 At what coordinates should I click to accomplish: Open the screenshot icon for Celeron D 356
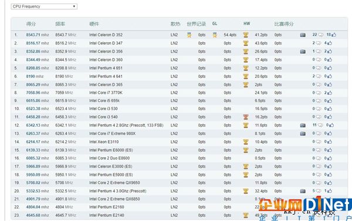303,52
